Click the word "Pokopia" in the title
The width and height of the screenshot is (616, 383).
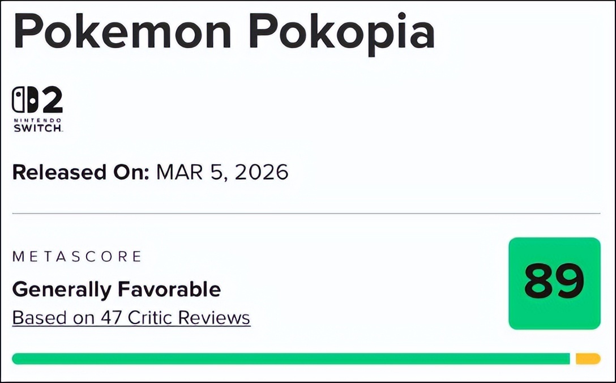pos(341,33)
